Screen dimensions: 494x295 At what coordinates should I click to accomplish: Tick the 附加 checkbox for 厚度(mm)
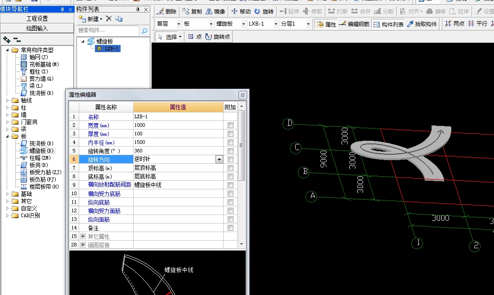coord(231,134)
